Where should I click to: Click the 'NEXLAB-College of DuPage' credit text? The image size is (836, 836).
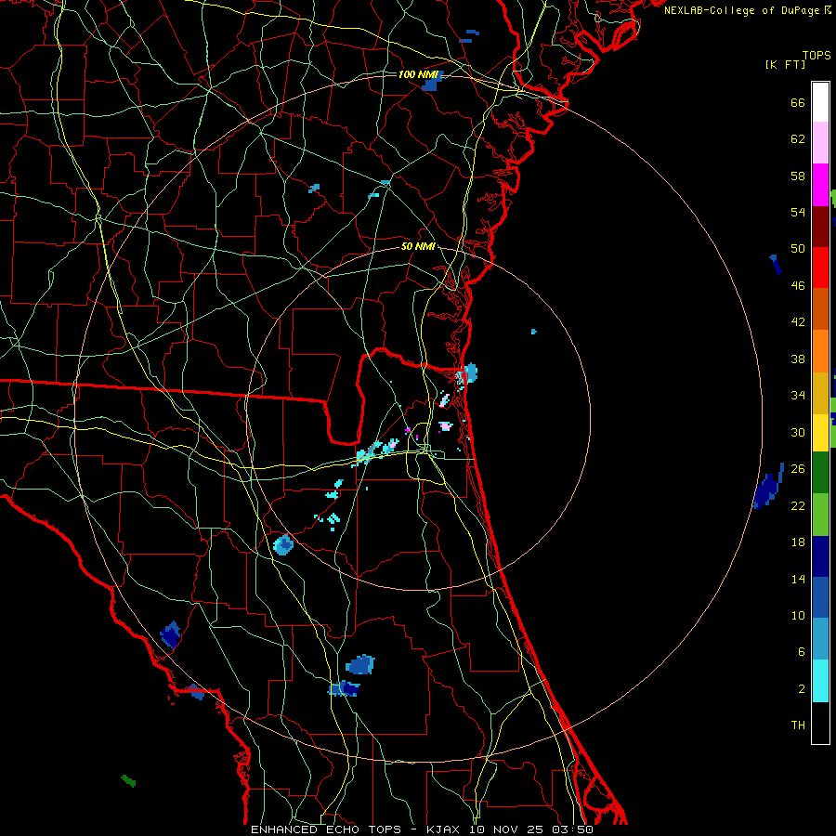click(x=741, y=10)
